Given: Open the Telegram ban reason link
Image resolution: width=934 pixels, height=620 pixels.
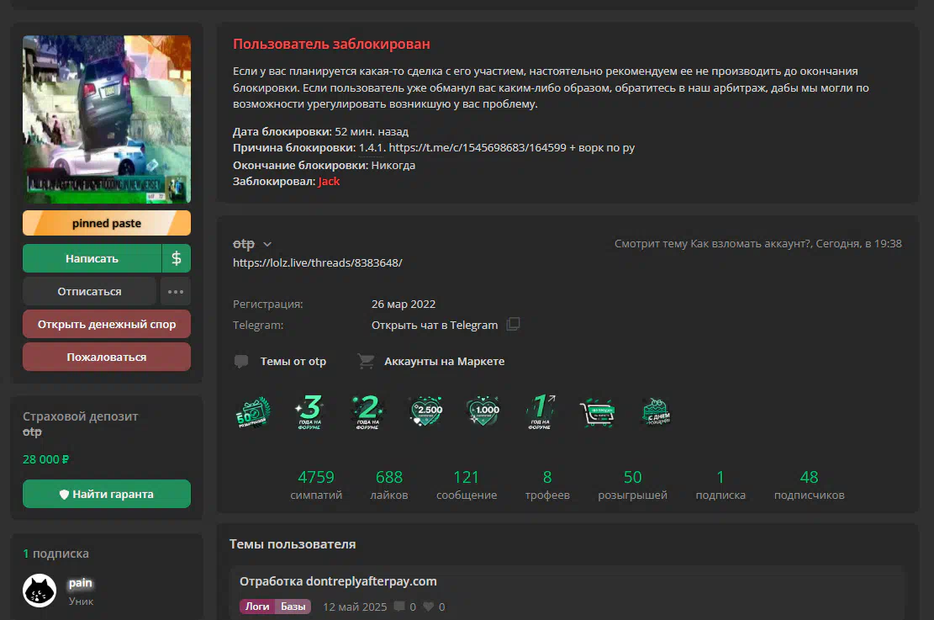Looking at the screenshot, I should (478, 147).
